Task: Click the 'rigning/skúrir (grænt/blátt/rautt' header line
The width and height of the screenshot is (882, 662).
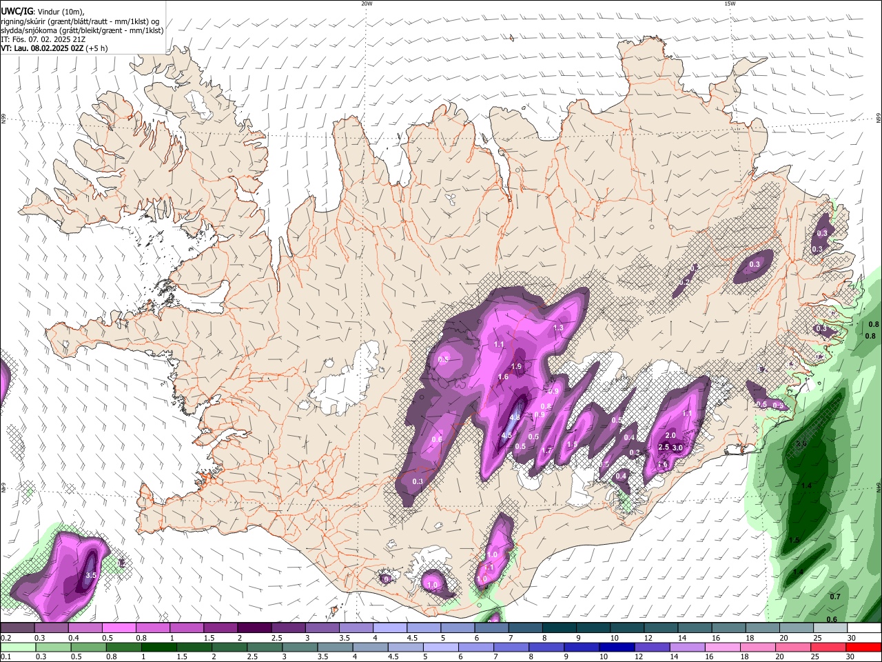Action: [x=80, y=21]
